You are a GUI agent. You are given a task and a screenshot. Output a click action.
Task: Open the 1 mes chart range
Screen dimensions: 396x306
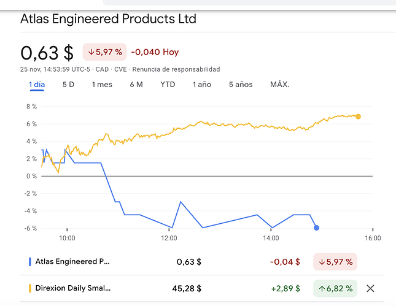tap(102, 84)
